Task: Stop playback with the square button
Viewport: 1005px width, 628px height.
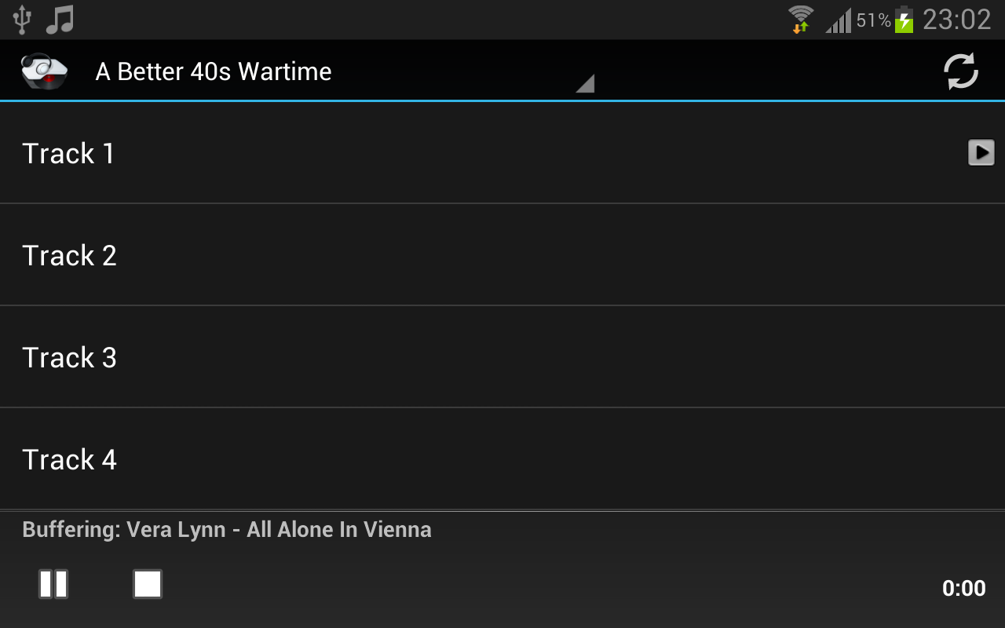Action: pyautogui.click(x=148, y=584)
